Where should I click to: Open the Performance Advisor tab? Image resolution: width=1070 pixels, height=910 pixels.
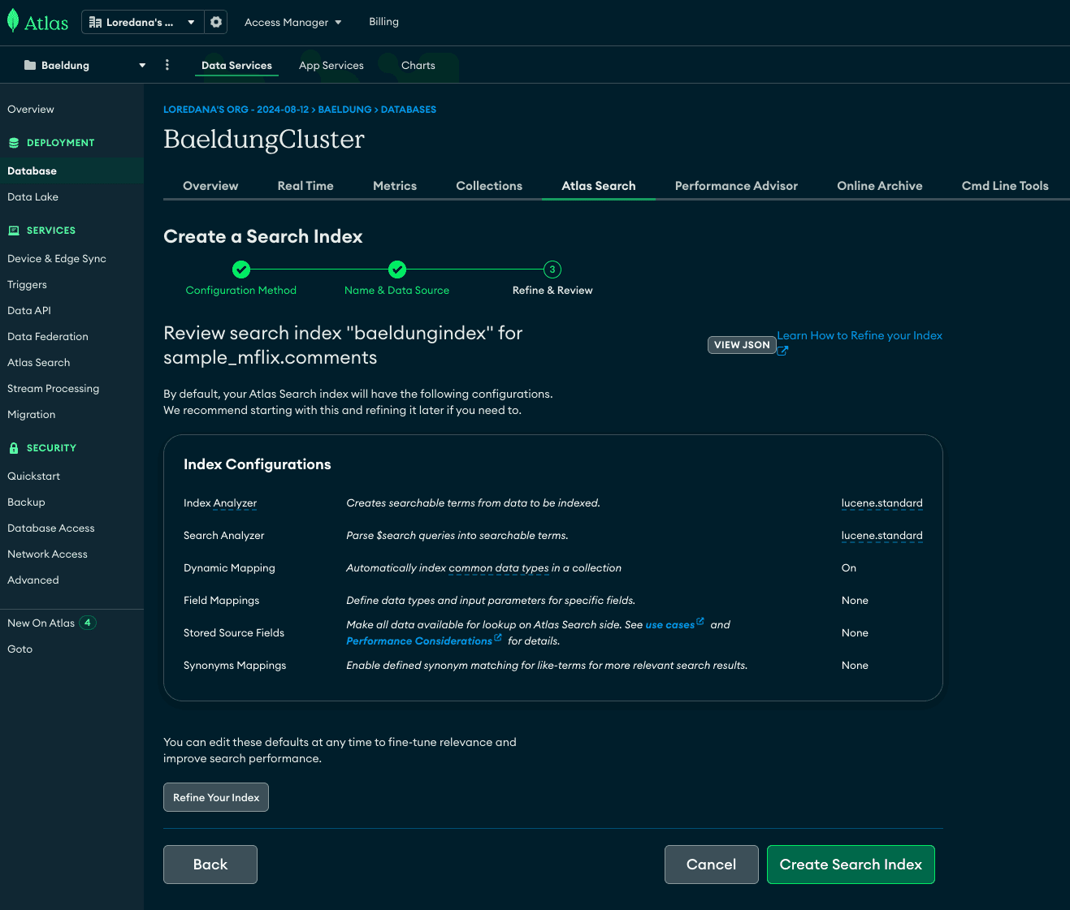[736, 186]
